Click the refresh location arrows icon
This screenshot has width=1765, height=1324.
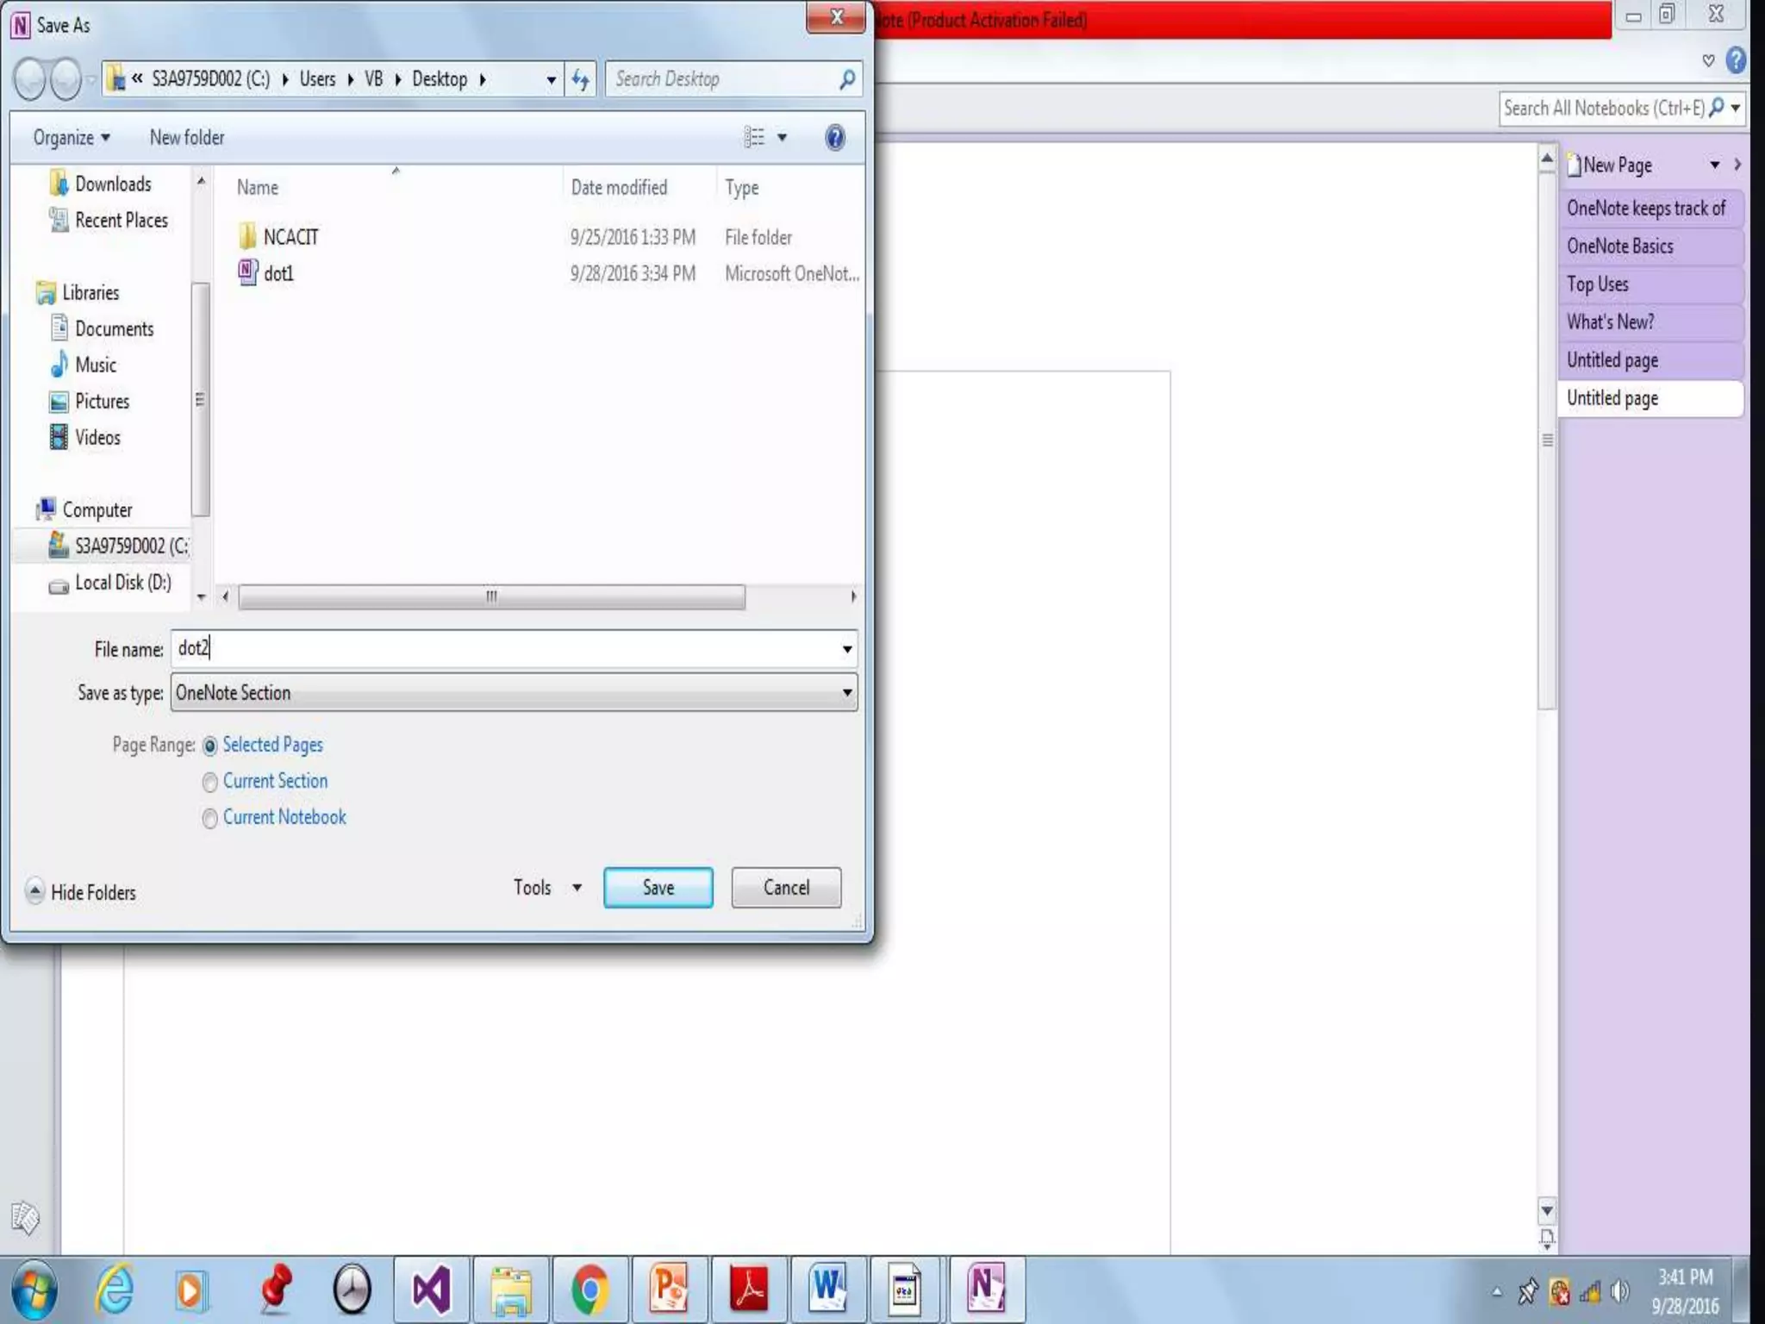point(581,80)
